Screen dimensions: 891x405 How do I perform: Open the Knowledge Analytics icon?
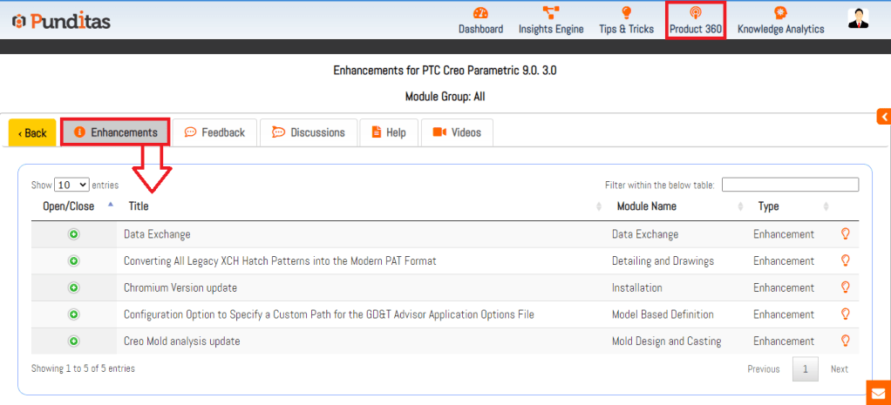pyautogui.click(x=780, y=13)
